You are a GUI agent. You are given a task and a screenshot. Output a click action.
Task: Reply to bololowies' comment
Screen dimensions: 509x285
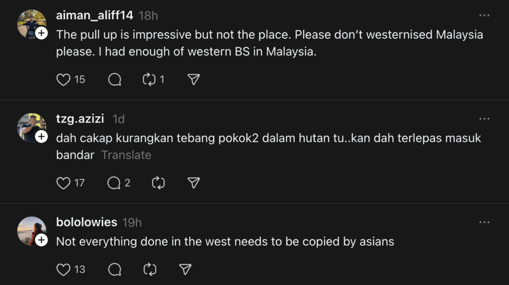tap(115, 270)
